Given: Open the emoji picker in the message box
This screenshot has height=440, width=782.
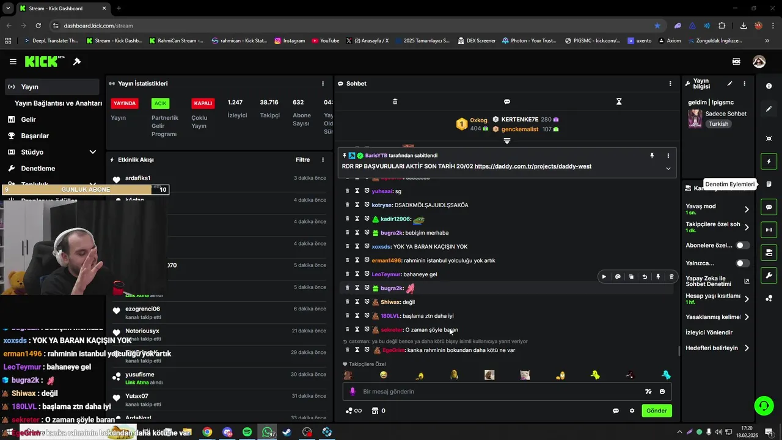Looking at the screenshot, I should click(x=662, y=392).
